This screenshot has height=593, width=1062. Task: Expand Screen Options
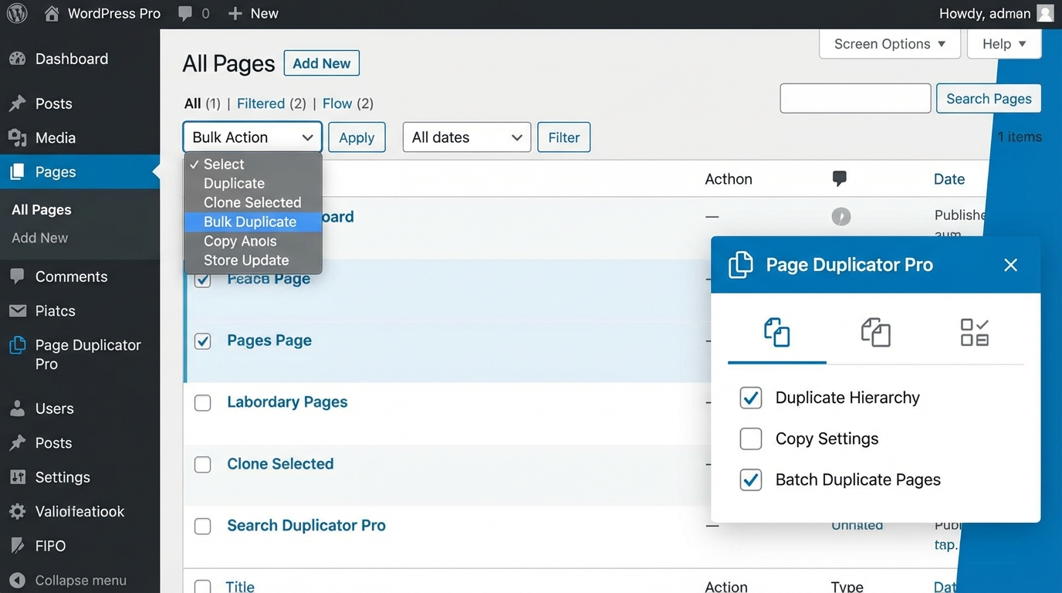889,43
